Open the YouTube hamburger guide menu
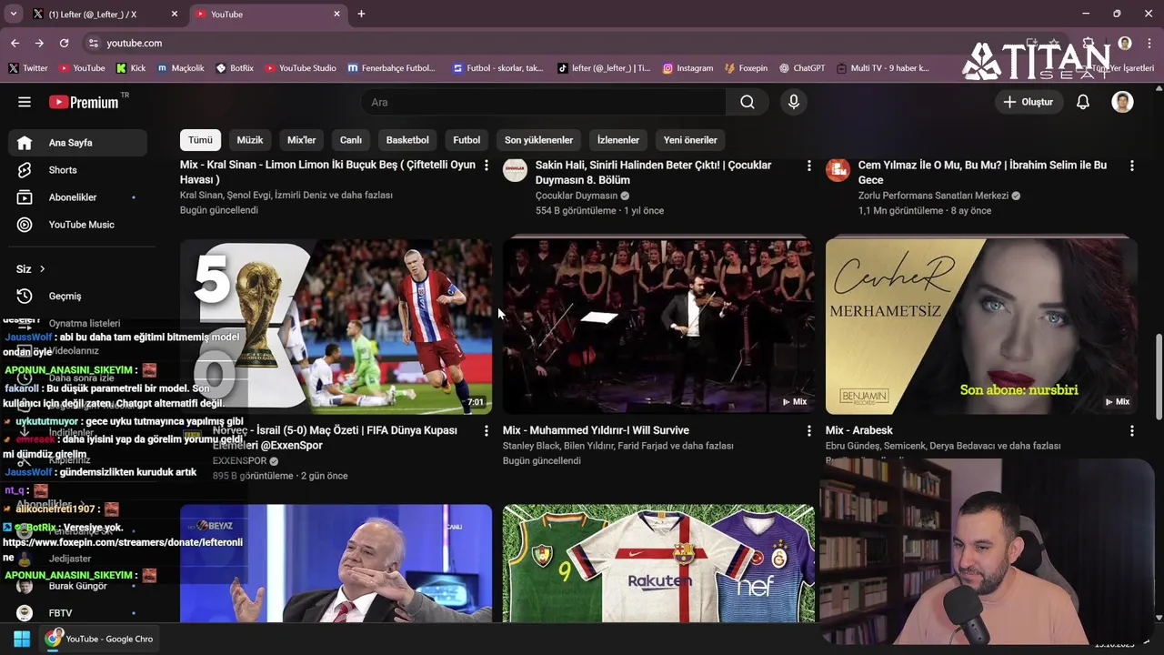 tap(25, 102)
